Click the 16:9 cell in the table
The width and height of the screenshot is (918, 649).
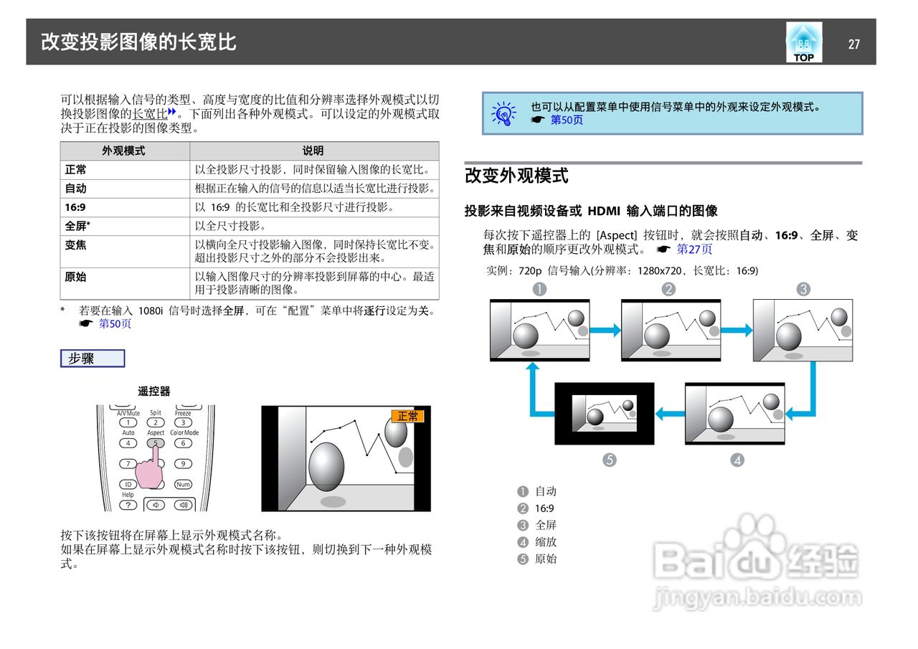(x=124, y=207)
